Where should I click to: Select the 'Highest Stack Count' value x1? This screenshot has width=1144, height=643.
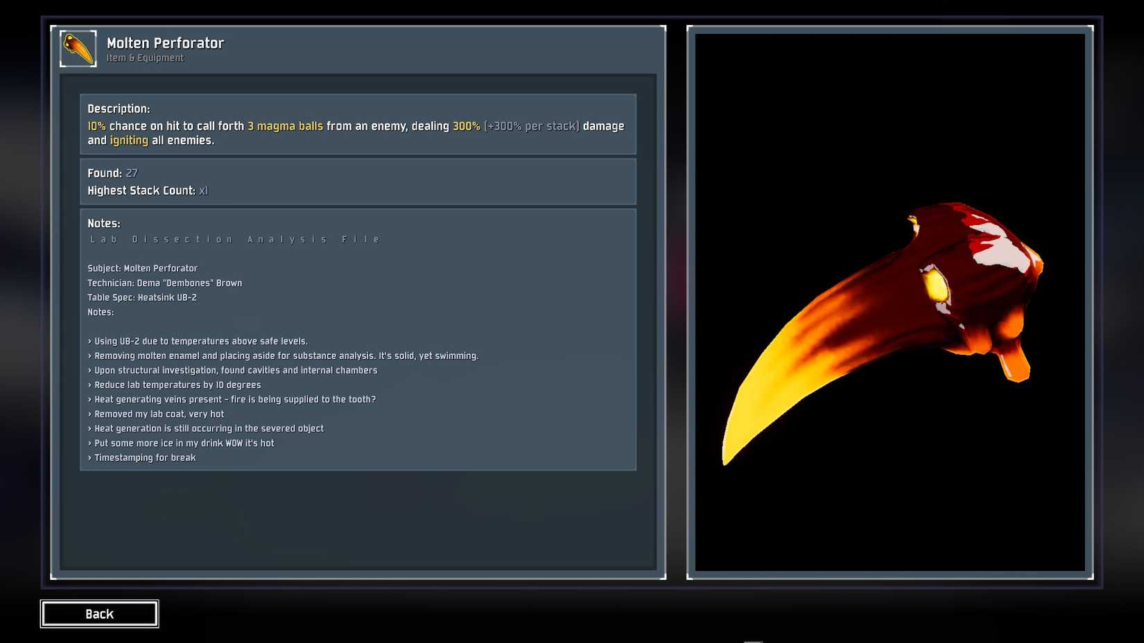[202, 190]
